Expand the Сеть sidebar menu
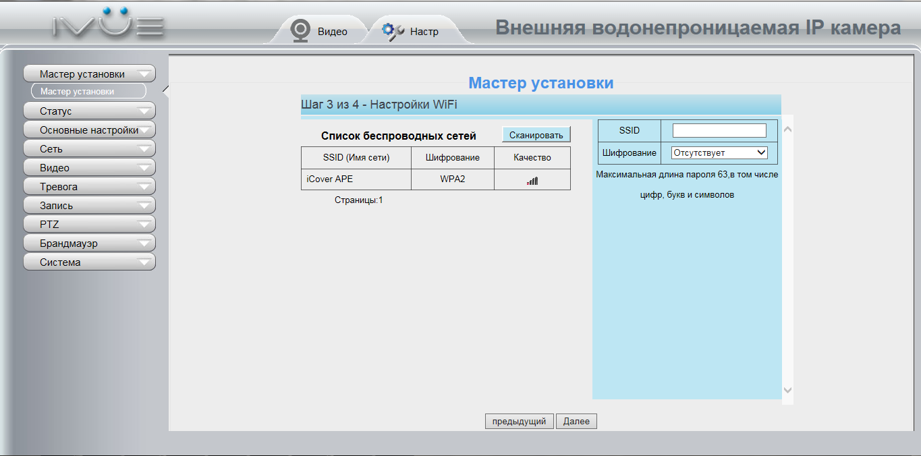921x456 pixels. 90,149
